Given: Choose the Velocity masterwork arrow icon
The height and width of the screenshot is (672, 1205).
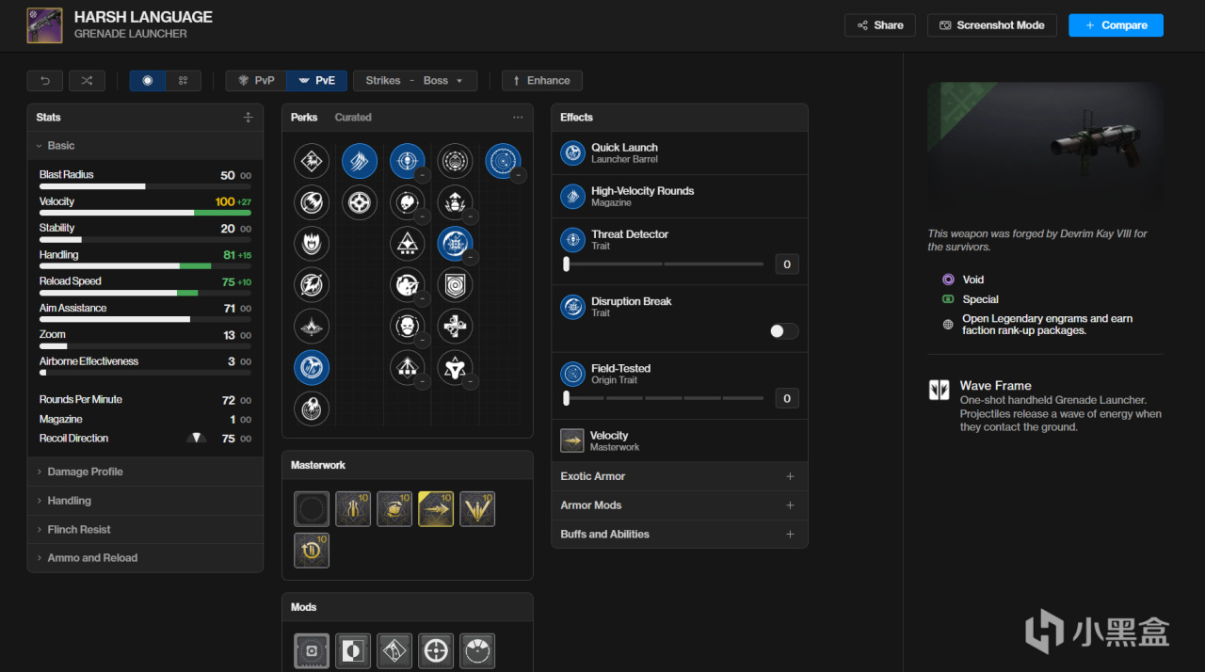Looking at the screenshot, I should click(436, 508).
